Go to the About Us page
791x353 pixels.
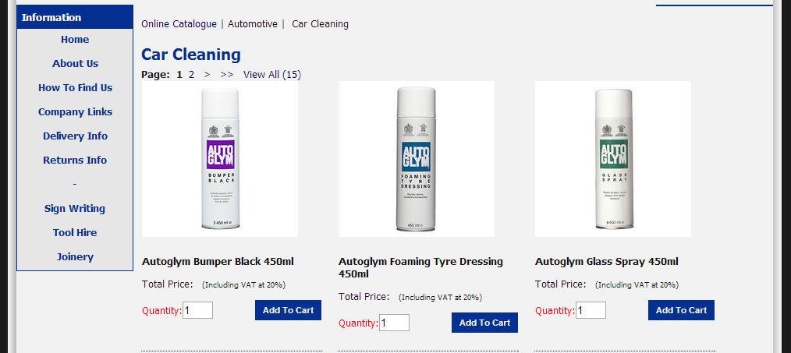point(75,64)
